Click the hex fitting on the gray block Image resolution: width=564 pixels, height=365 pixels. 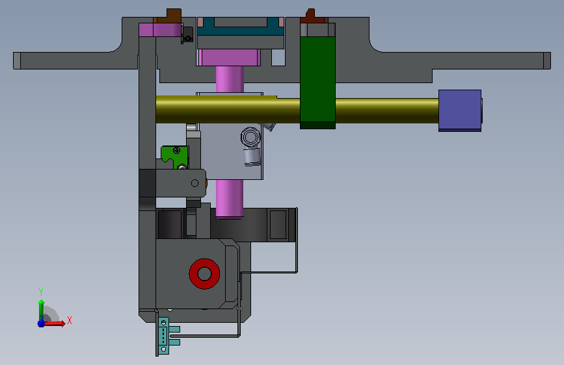pos(250,137)
